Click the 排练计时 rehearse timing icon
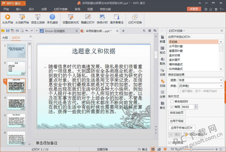The height and width of the screenshot is (152, 226). [102, 17]
